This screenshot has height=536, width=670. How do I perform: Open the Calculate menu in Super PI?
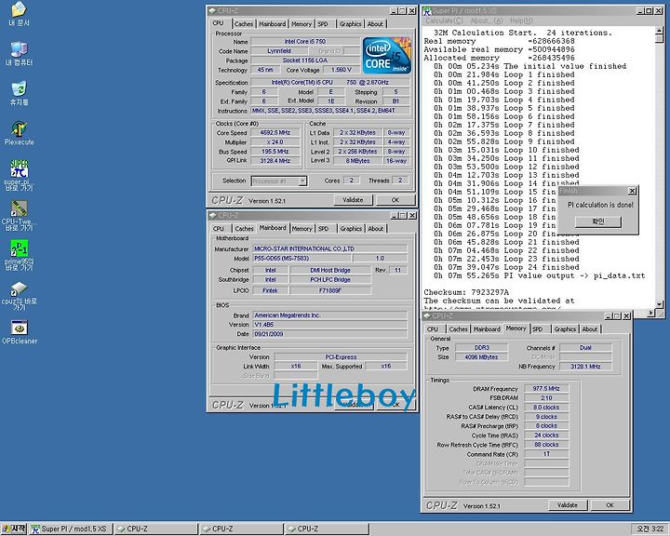444,20
